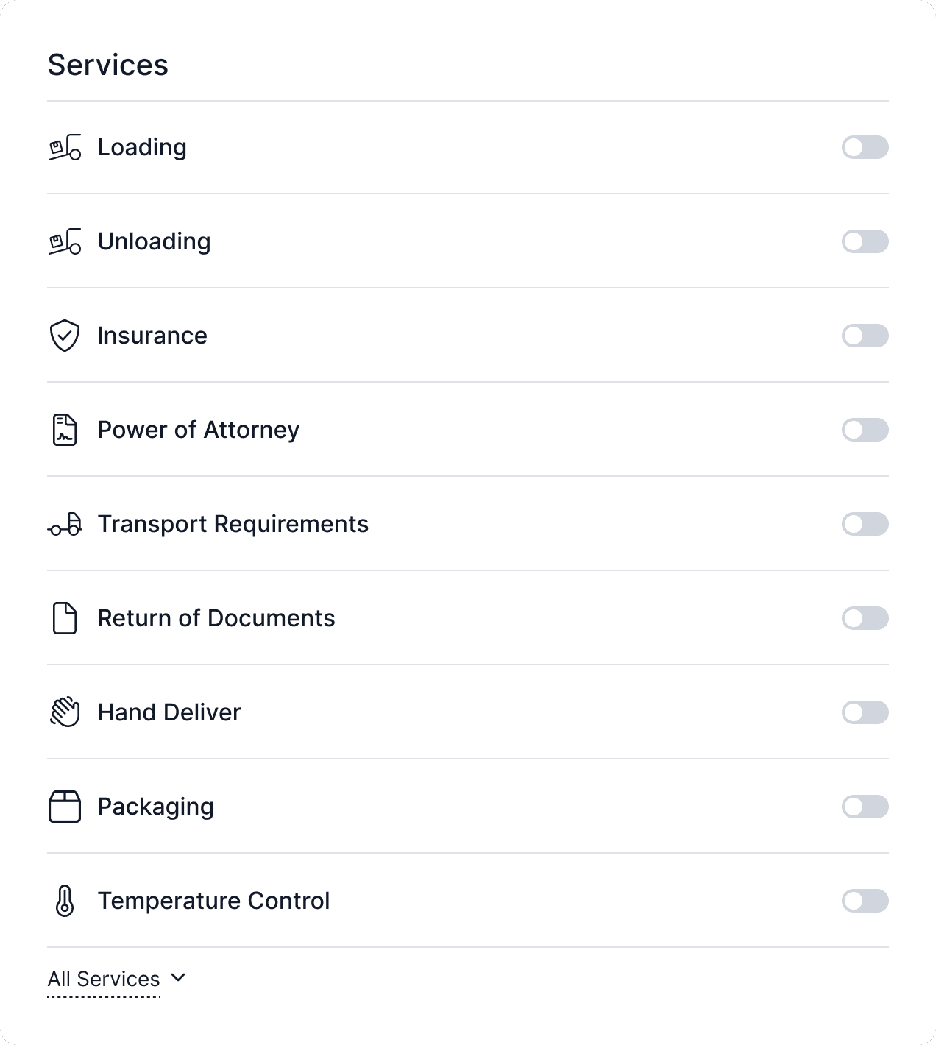
Task: Switch on Temperature Control toggle
Action: point(865,901)
